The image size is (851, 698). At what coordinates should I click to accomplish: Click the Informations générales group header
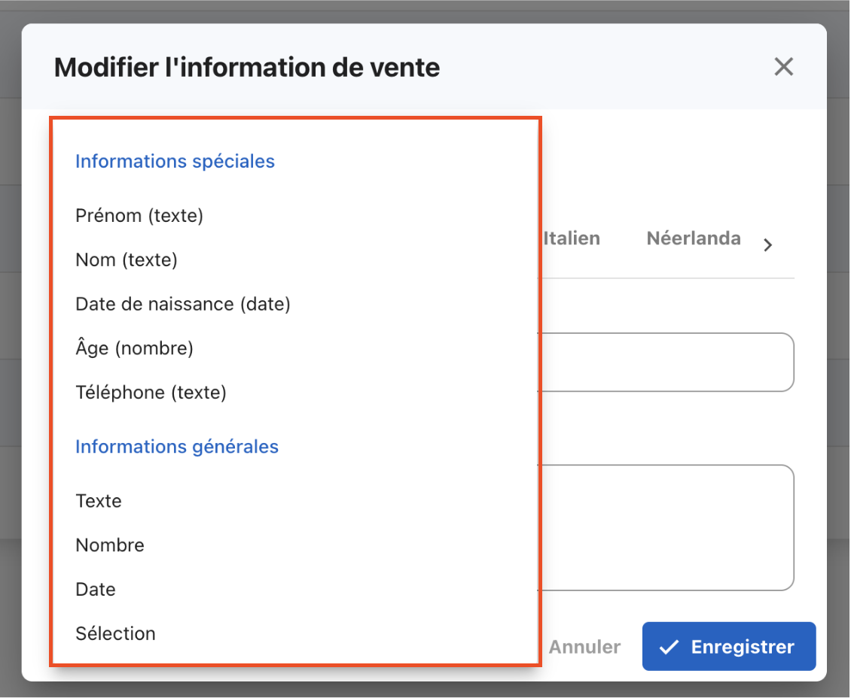[x=177, y=447]
